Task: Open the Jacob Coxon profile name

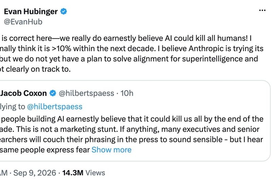Action: point(23,93)
